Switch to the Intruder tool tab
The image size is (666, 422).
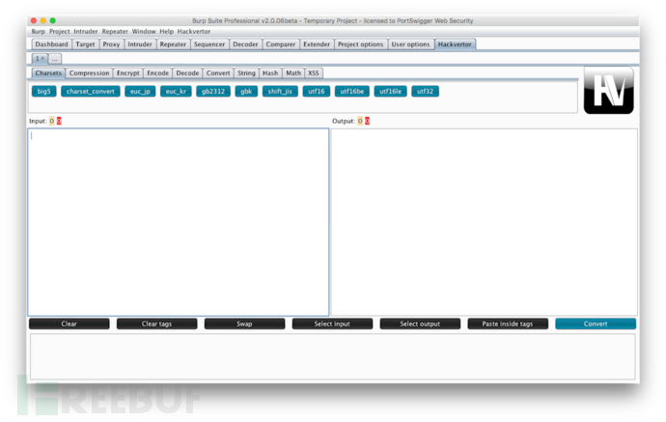(140, 44)
